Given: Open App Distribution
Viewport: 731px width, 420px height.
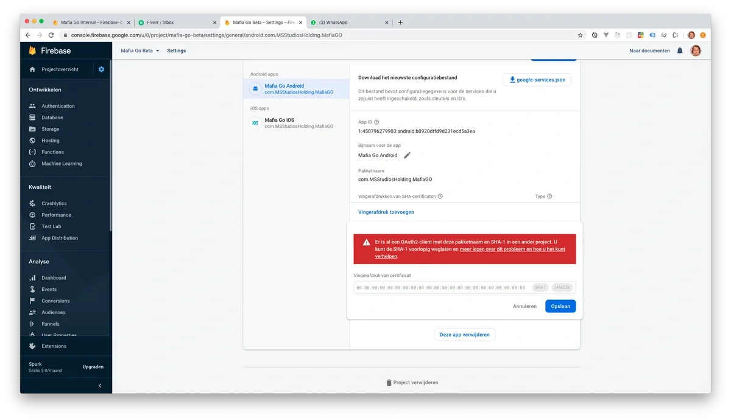Looking at the screenshot, I should (x=60, y=238).
